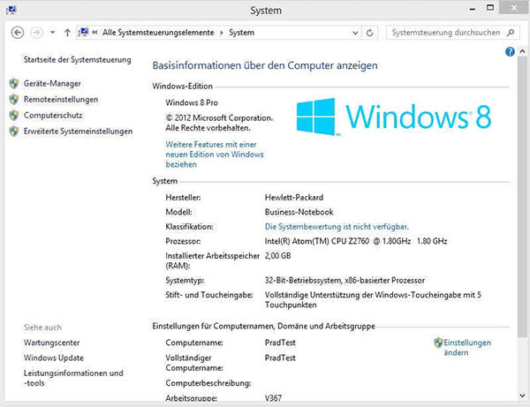The height and width of the screenshot is (407, 530).
Task: Click the shield icon beside Computerschutz
Action: 14,115
